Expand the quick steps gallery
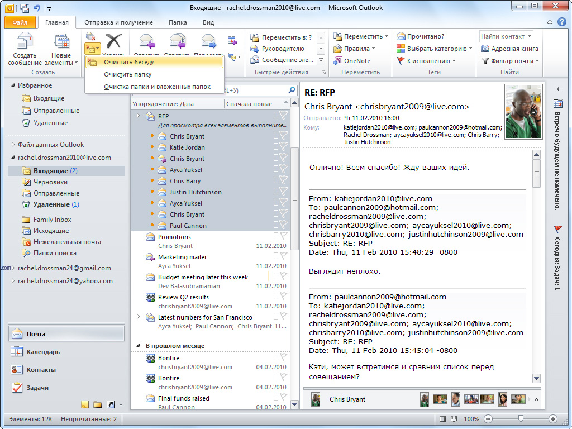 click(x=321, y=60)
